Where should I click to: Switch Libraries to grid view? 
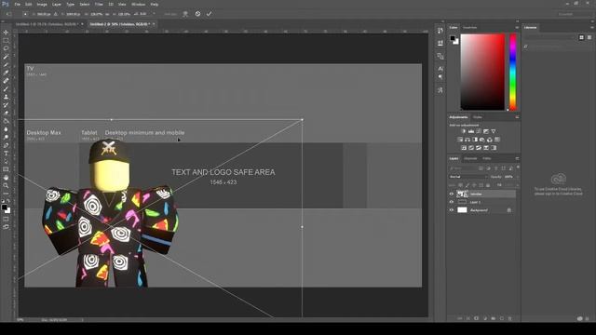[581, 37]
